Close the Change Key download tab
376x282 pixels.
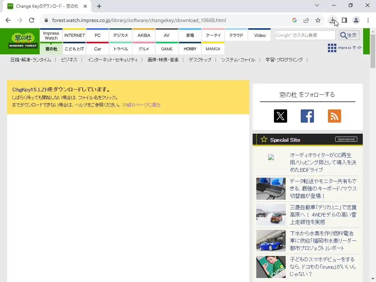(85, 6)
